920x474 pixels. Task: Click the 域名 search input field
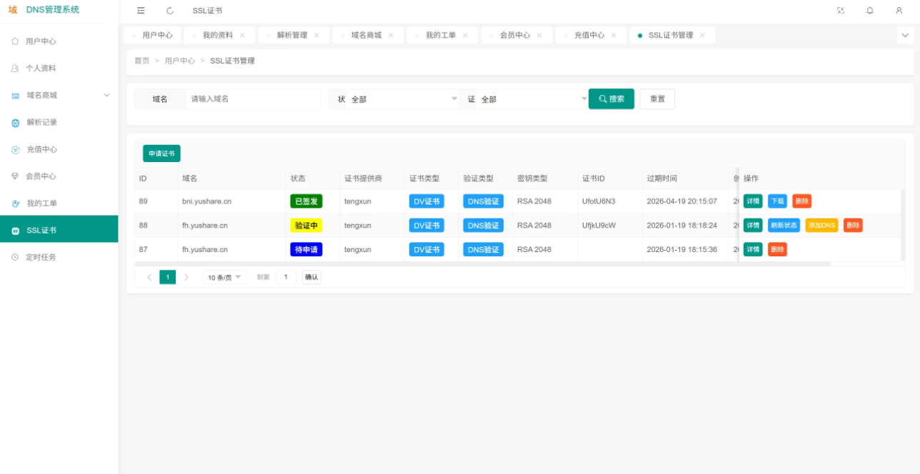point(251,99)
